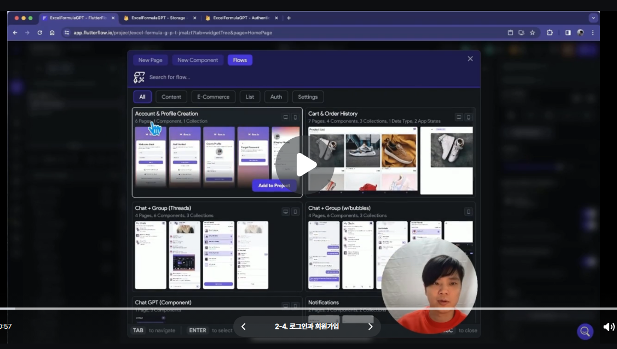Image resolution: width=617 pixels, height=349 pixels.
Task: Close the ExcelFormulaGPT - Storage tab
Action: (194, 18)
